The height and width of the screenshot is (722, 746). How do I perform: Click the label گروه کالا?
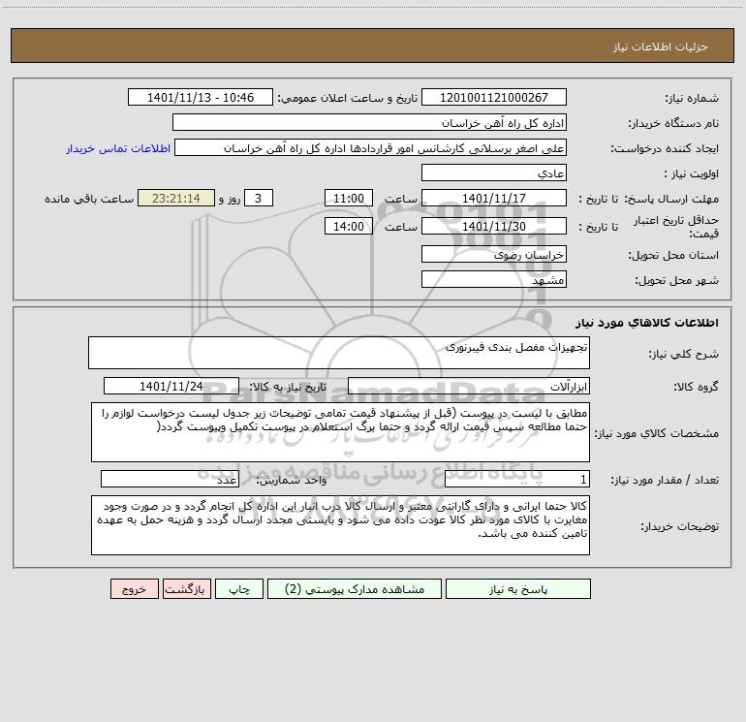(696, 388)
